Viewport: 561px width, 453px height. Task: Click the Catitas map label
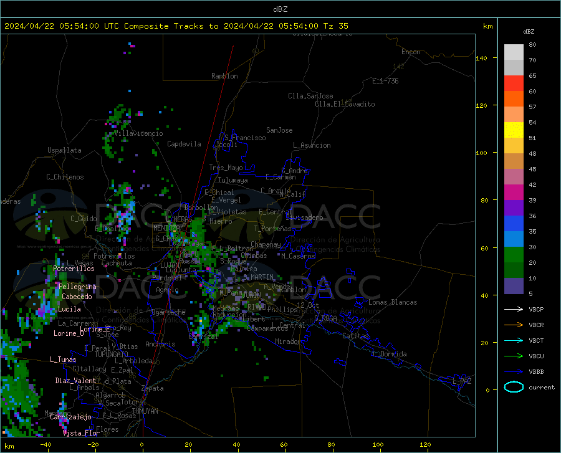(356, 336)
